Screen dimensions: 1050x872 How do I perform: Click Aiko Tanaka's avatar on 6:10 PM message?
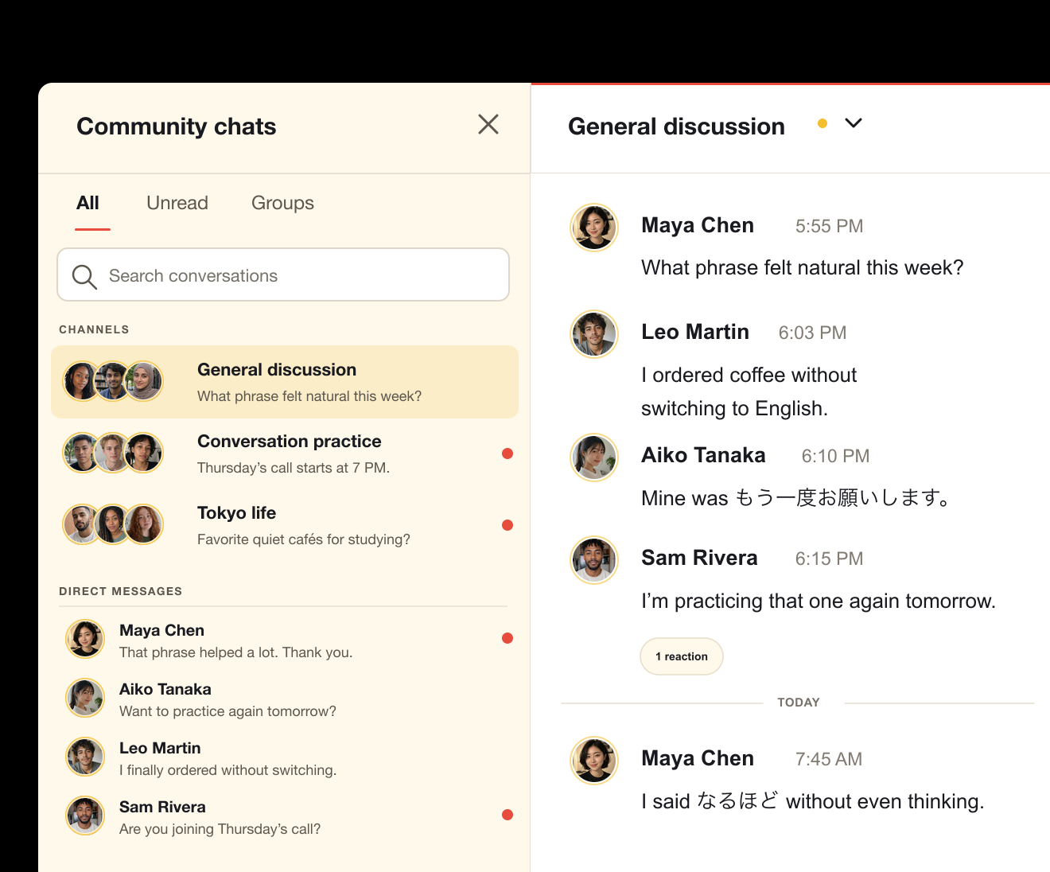tap(594, 457)
